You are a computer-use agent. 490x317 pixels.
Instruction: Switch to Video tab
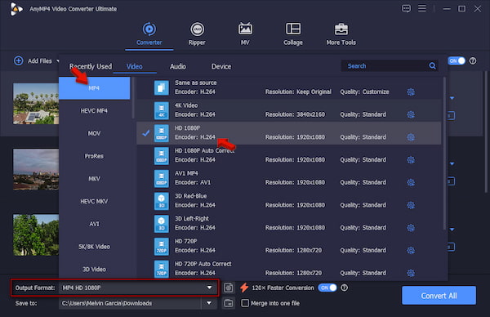tap(135, 66)
